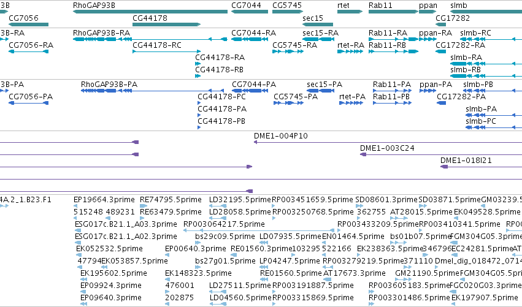Viewport: 522px width, 307px height.
Task: Select the EP09640.3prime EST
Action: pyautogui.click(x=83, y=304)
